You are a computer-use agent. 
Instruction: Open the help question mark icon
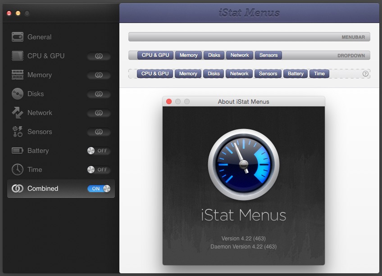tap(365, 74)
